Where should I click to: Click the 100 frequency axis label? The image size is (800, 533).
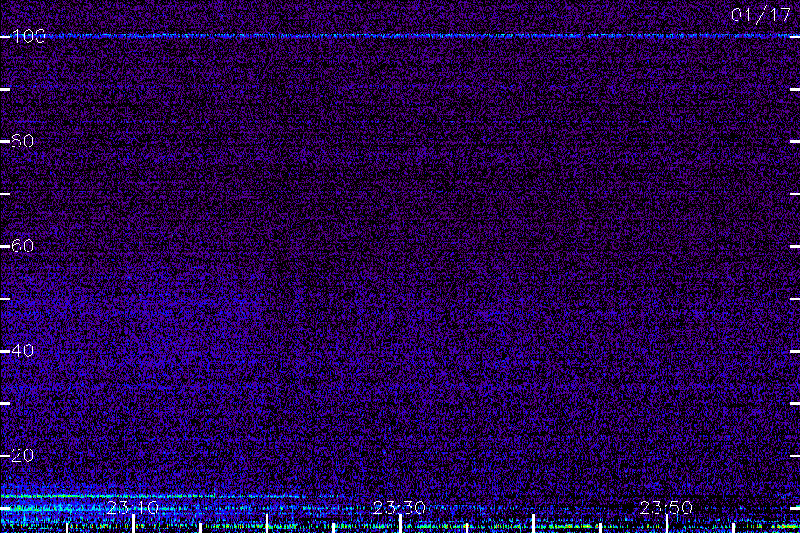coord(28,36)
